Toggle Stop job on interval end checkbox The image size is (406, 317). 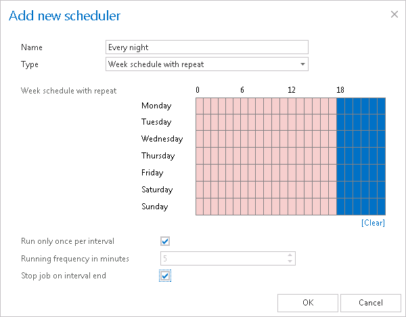[x=165, y=276]
